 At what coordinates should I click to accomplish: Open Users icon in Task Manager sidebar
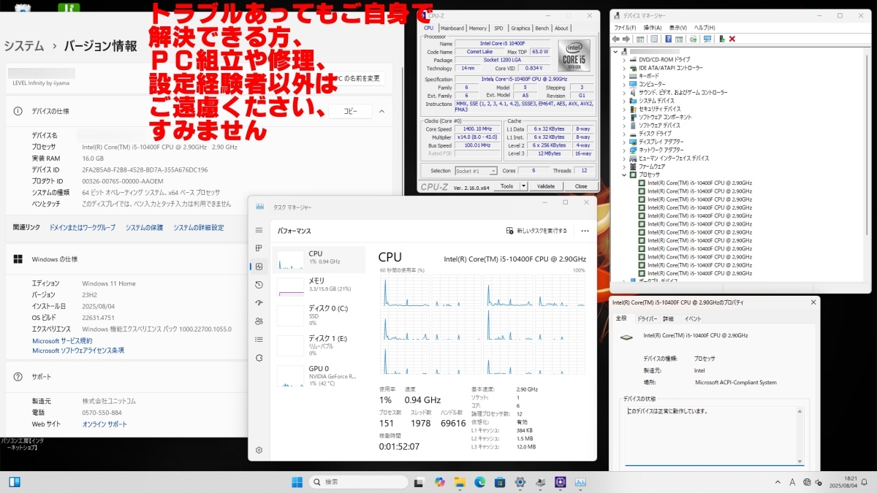pos(259,321)
